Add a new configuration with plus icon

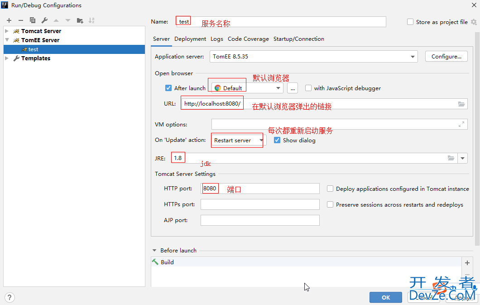pos(9,20)
